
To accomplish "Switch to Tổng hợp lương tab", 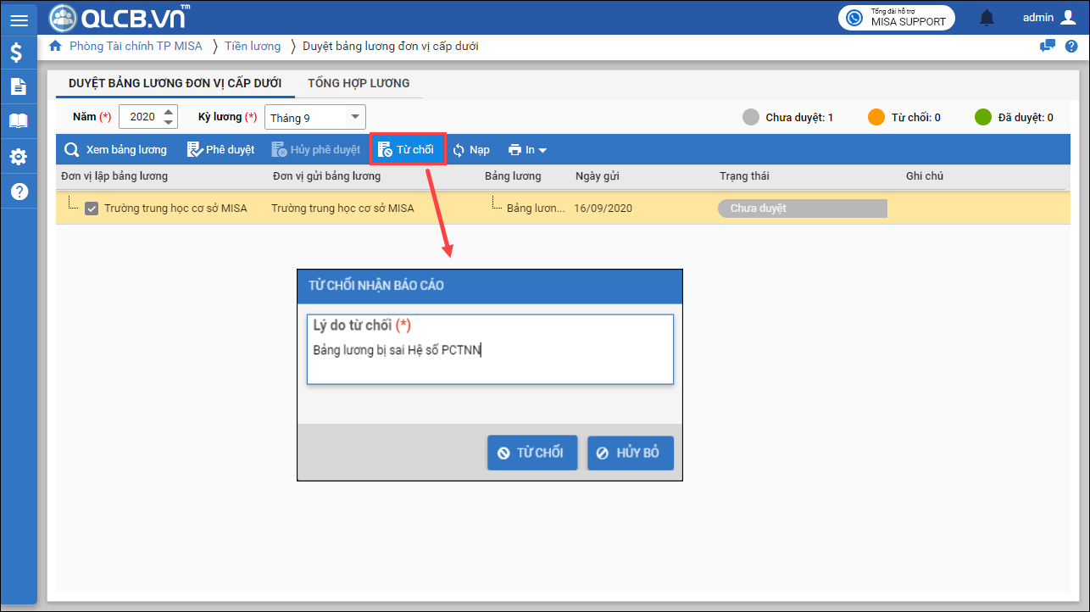I will click(x=359, y=83).
